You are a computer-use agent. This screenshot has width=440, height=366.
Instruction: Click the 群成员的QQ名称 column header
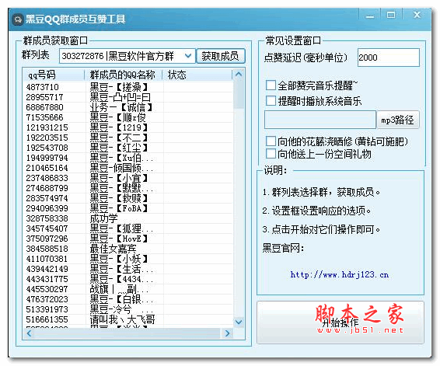point(123,75)
